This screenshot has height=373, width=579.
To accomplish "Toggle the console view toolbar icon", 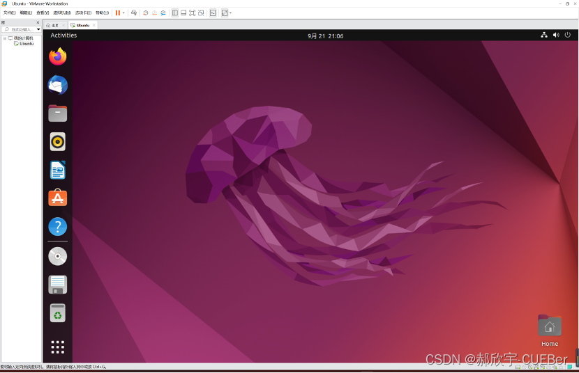I will point(213,13).
